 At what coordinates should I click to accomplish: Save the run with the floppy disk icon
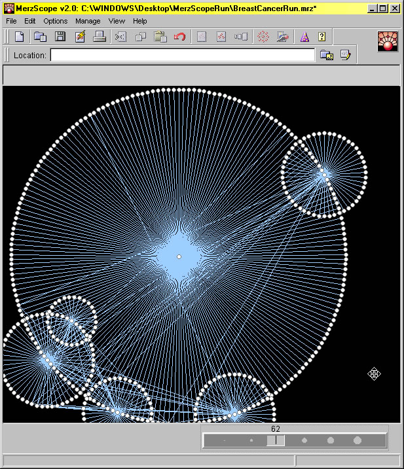[x=60, y=37]
